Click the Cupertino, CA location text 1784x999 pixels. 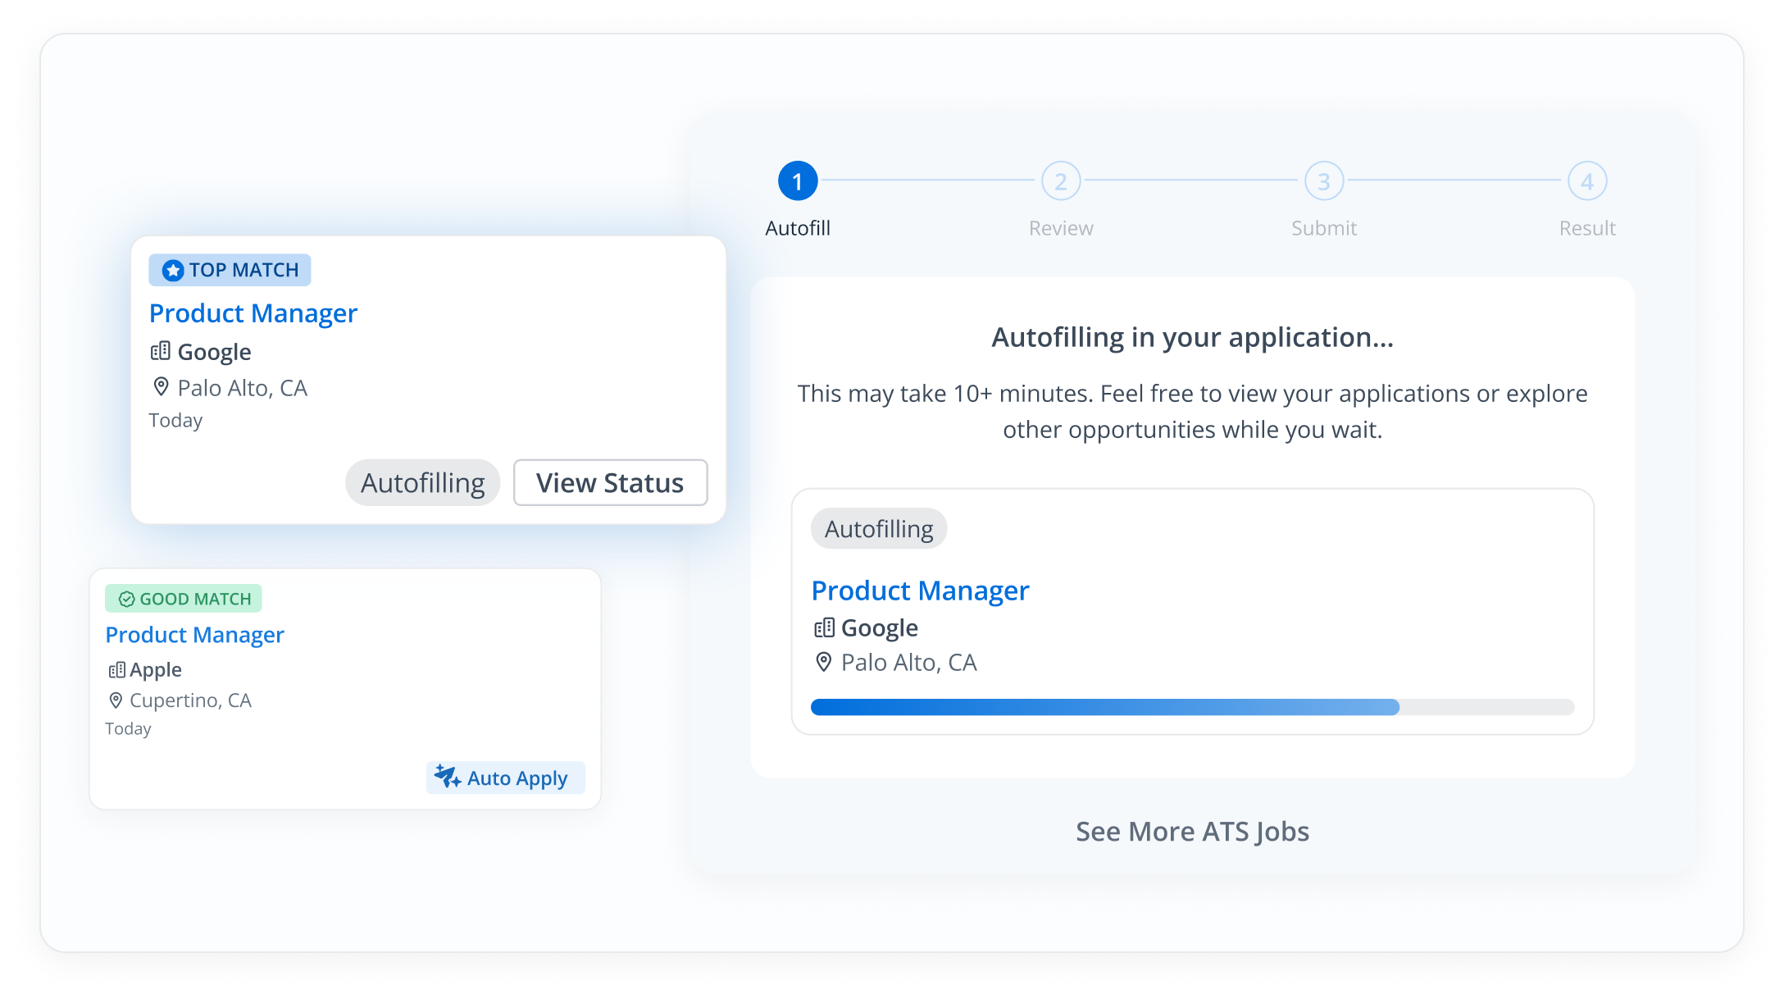click(x=190, y=700)
